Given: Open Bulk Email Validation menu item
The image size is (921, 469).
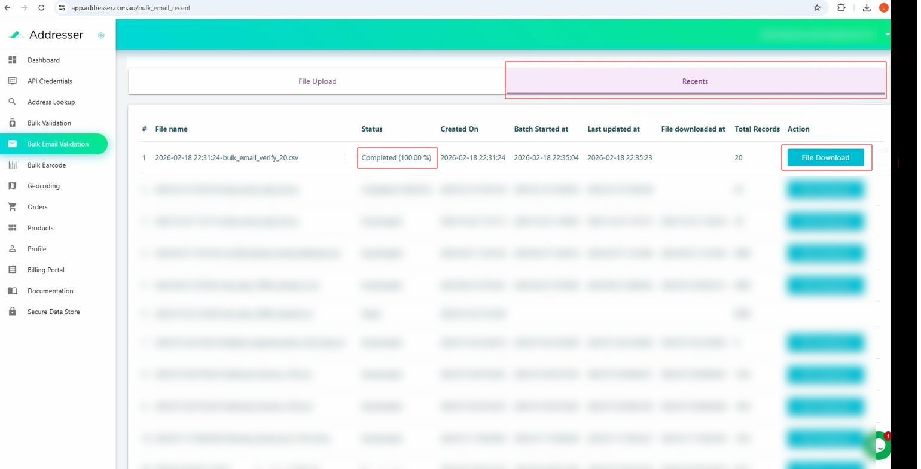Looking at the screenshot, I should [x=57, y=144].
